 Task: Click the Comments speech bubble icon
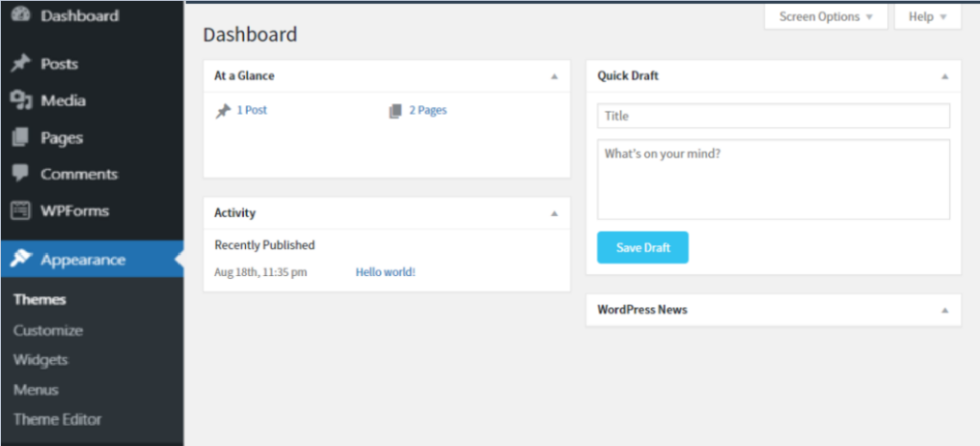[20, 174]
